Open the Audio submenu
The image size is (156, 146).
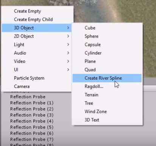click(37, 53)
